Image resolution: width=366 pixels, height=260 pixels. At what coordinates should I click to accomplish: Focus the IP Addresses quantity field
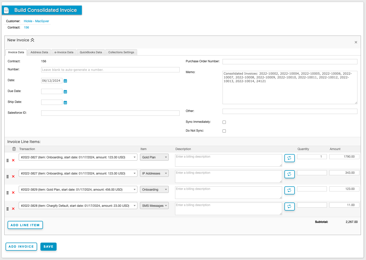(x=312, y=173)
